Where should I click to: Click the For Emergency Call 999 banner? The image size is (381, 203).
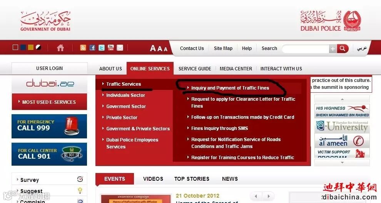tap(49, 126)
